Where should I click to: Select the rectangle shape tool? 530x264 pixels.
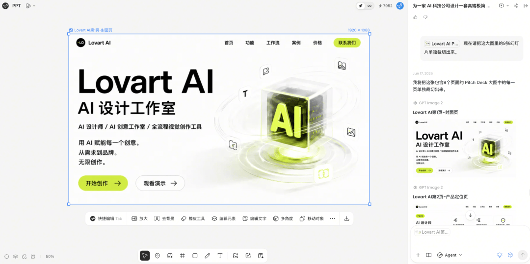(195, 256)
